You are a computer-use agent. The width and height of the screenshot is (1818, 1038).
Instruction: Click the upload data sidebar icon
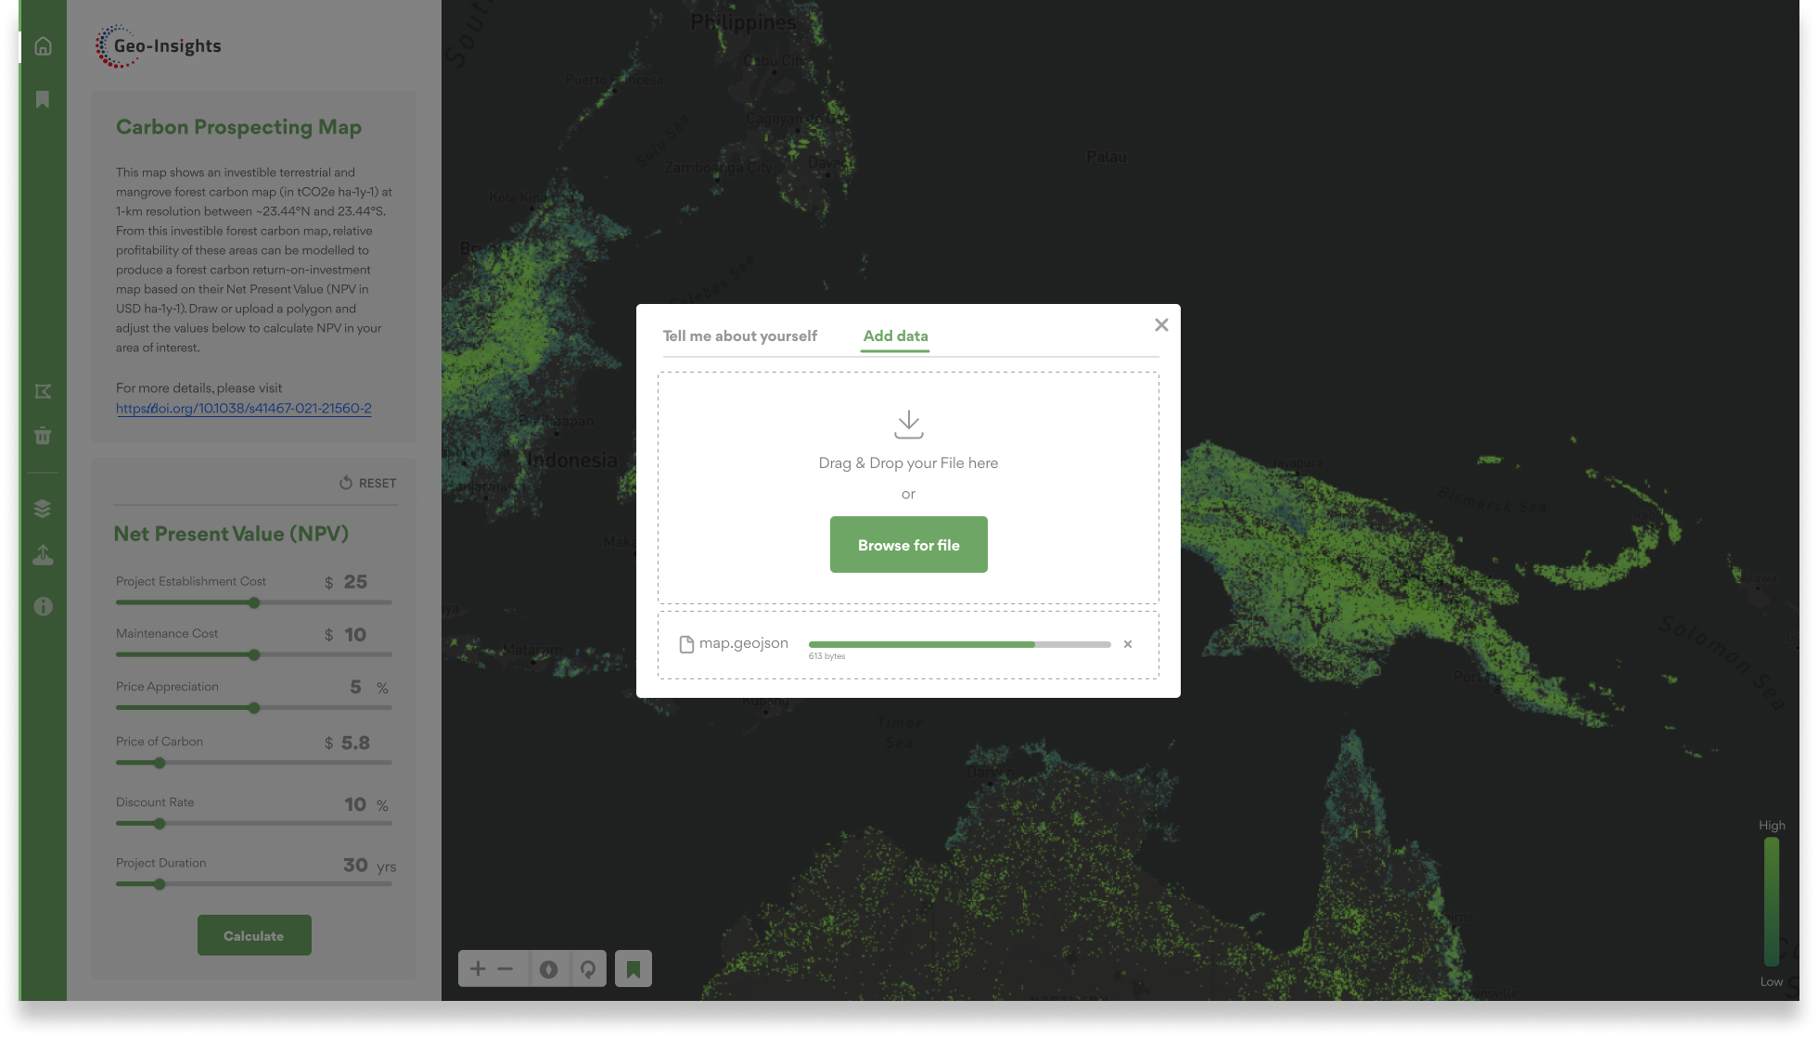point(43,555)
